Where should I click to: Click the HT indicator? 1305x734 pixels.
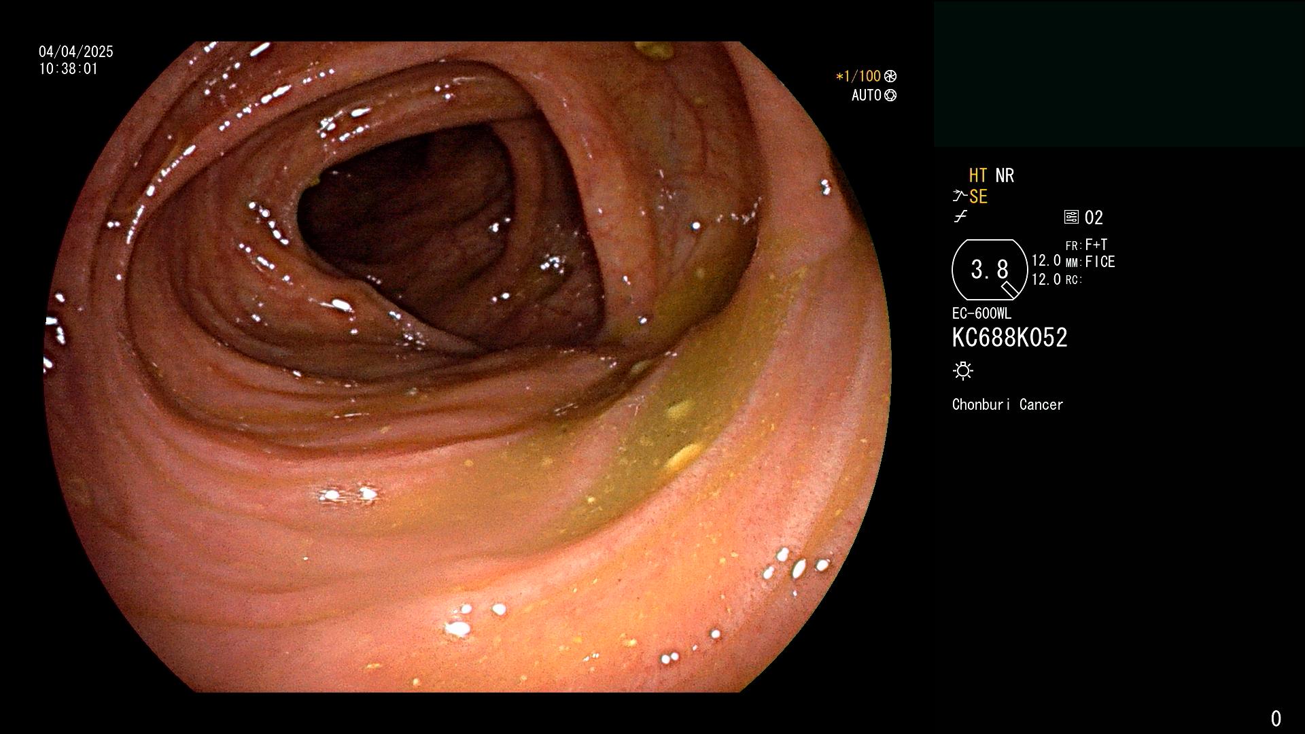(x=978, y=175)
